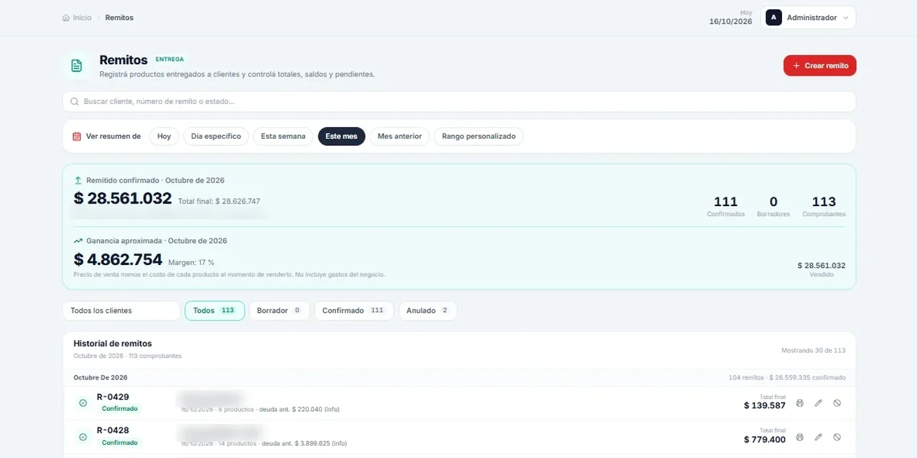This screenshot has height=458, width=917.
Task: Click the home icon in the breadcrumb
Action: [x=65, y=18]
